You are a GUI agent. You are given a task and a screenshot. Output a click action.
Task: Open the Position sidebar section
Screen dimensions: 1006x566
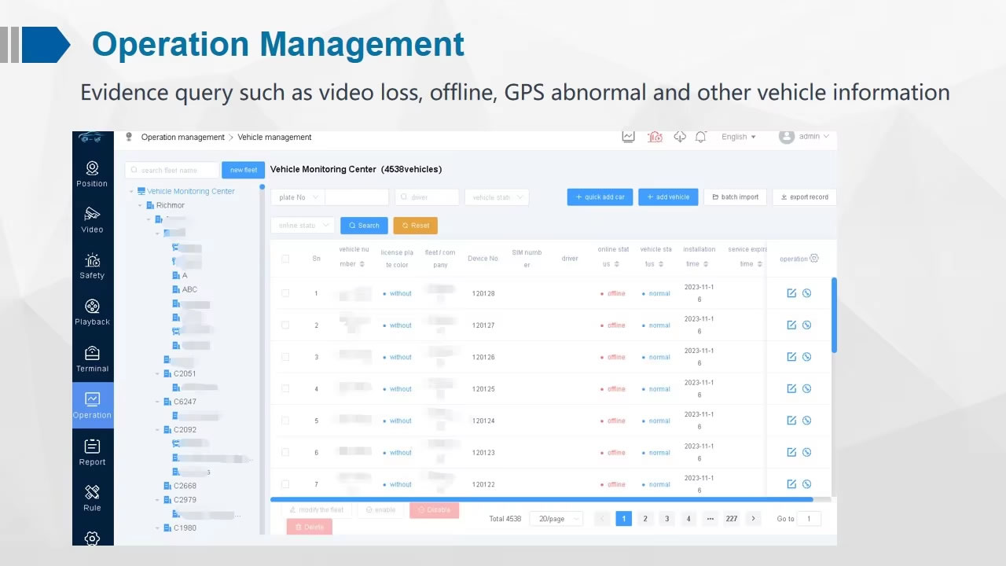coord(92,175)
